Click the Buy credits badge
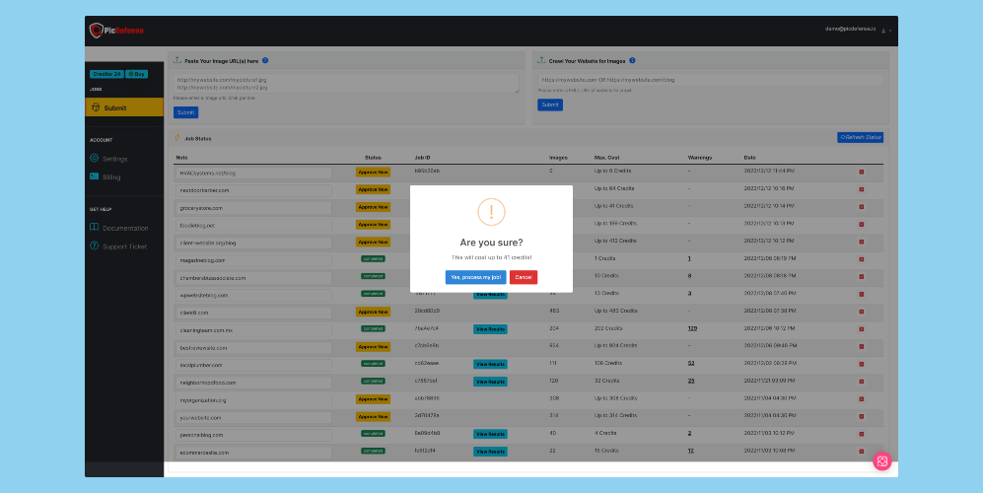The image size is (983, 493). pos(137,74)
